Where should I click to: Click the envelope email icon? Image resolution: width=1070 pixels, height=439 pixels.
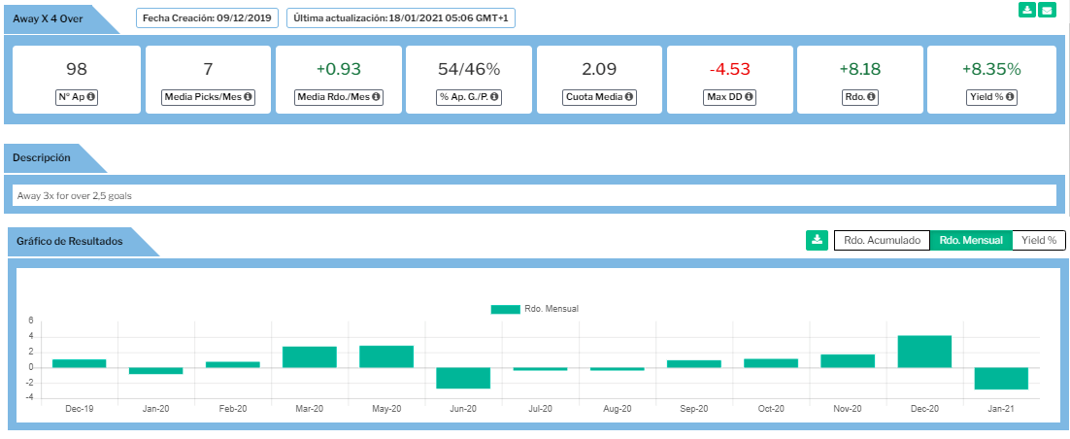tap(1047, 10)
